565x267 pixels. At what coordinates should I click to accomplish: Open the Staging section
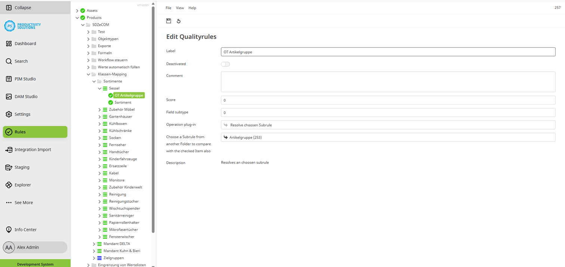point(22,167)
